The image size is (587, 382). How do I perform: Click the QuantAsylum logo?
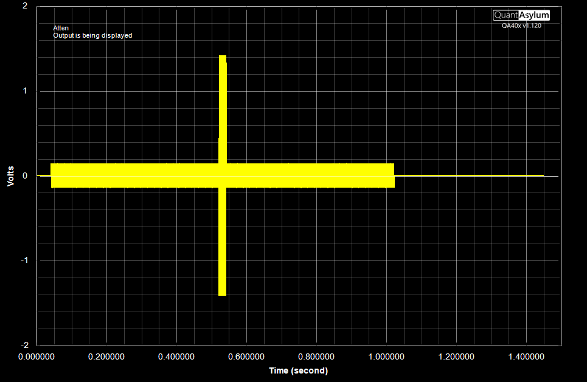click(521, 15)
